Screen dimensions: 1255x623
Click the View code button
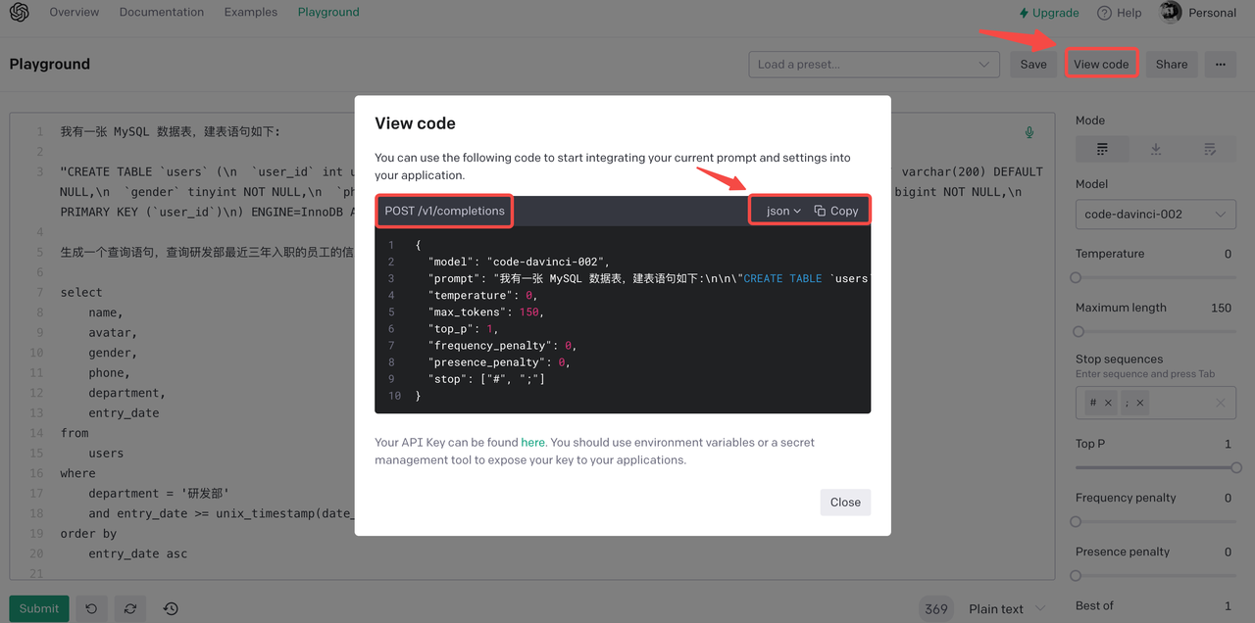[1101, 64]
